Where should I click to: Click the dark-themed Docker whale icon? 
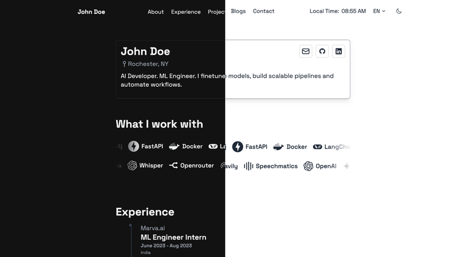(x=174, y=146)
